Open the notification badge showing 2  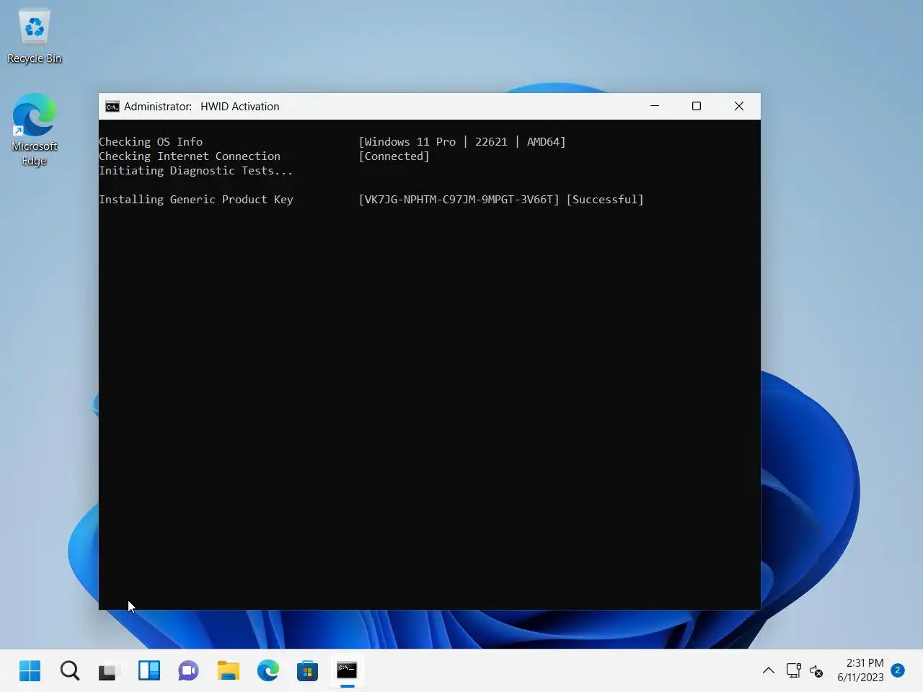pos(898,670)
